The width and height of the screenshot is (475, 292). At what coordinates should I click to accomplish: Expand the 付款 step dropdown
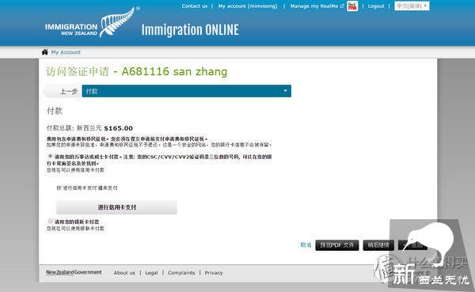click(186, 91)
